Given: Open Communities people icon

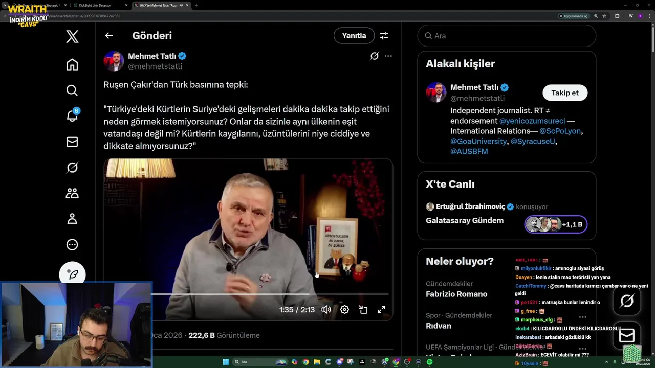Looking at the screenshot, I should pyautogui.click(x=72, y=193).
